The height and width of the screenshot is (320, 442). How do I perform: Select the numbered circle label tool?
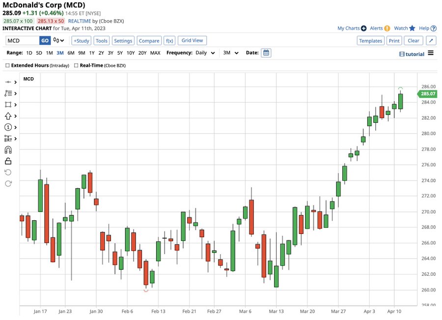pyautogui.click(x=8, y=127)
